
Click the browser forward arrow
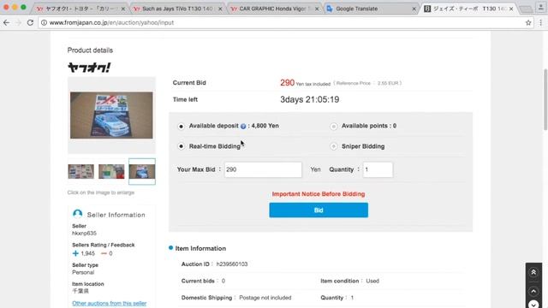click(18, 23)
